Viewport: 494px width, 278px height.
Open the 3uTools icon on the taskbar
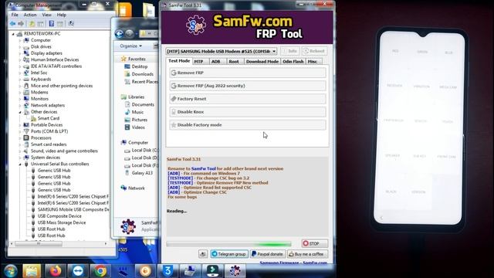(x=167, y=271)
